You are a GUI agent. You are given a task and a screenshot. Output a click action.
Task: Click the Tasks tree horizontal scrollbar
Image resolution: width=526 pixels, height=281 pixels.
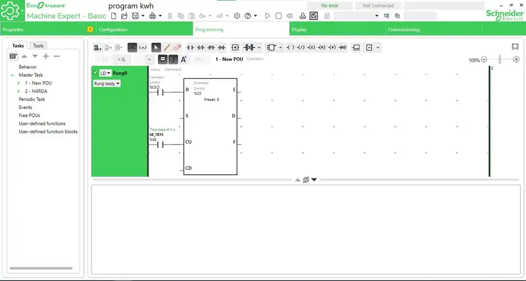coord(41,268)
